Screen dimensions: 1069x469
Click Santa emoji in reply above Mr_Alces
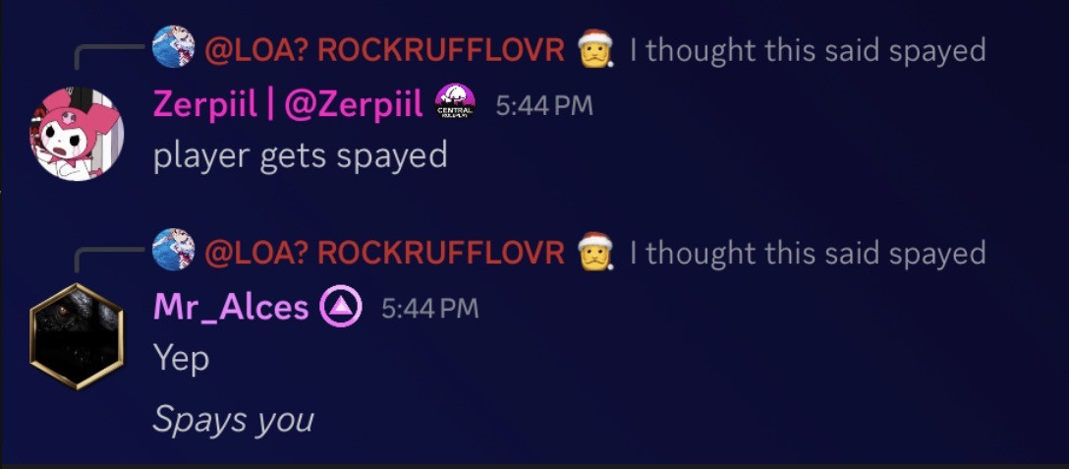[595, 251]
